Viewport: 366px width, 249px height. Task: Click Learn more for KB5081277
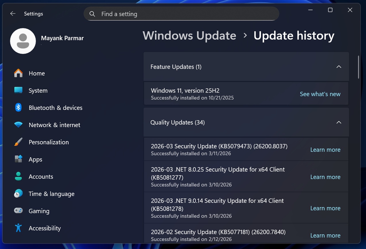coord(325,177)
